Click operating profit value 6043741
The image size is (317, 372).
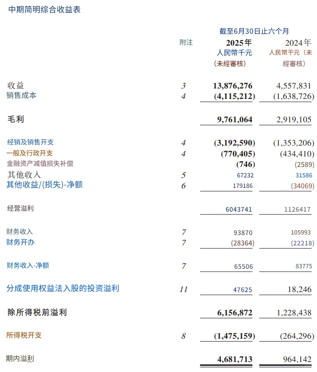pyautogui.click(x=238, y=209)
